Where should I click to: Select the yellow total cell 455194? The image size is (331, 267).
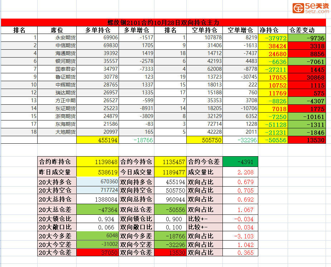point(98,140)
